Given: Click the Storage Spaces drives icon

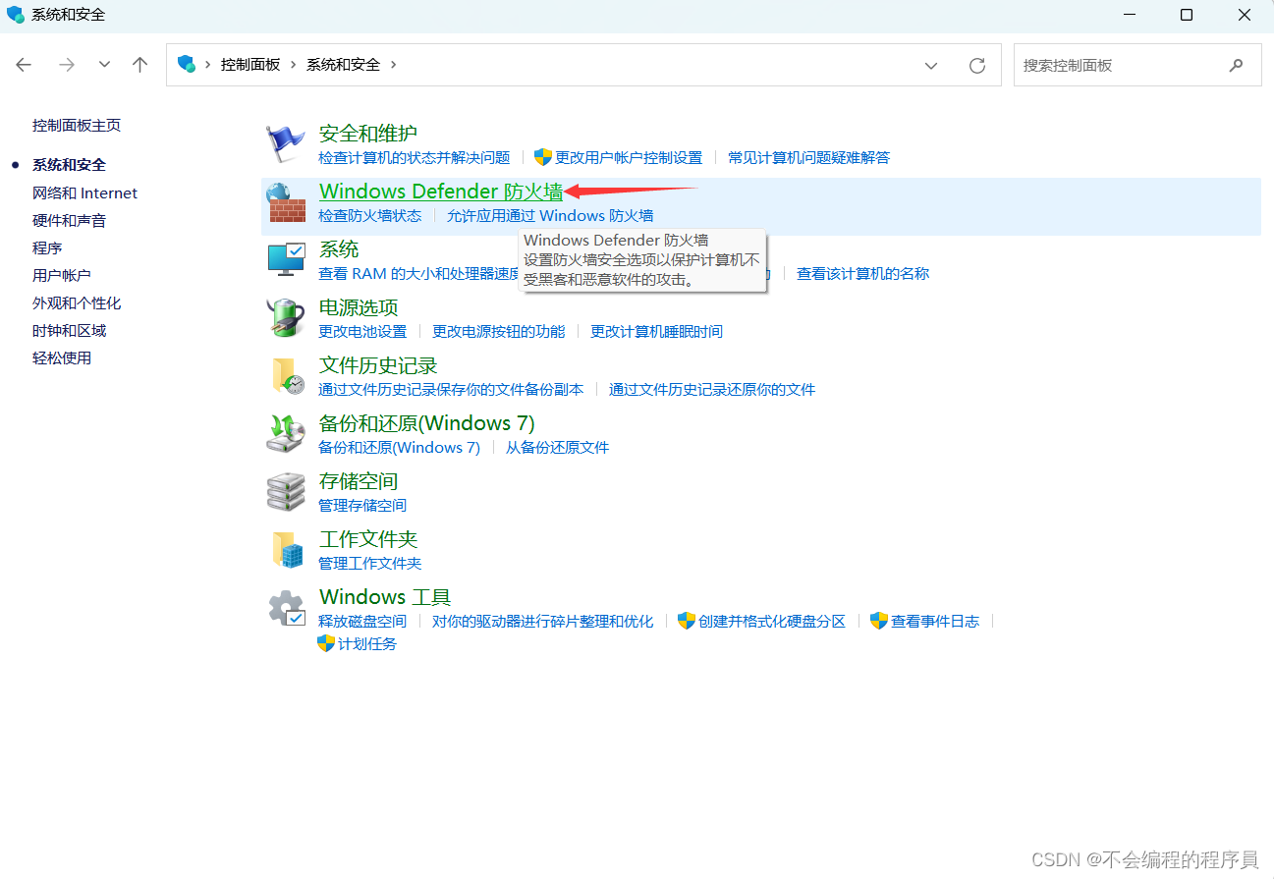Looking at the screenshot, I should 286,492.
